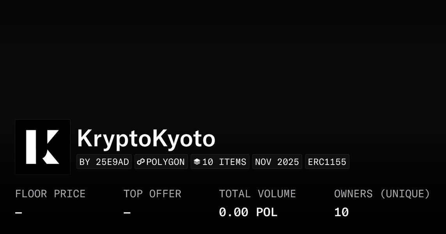This screenshot has height=234, width=446.
Task: Click the TOTAL VOLUME label
Action: pos(257,194)
